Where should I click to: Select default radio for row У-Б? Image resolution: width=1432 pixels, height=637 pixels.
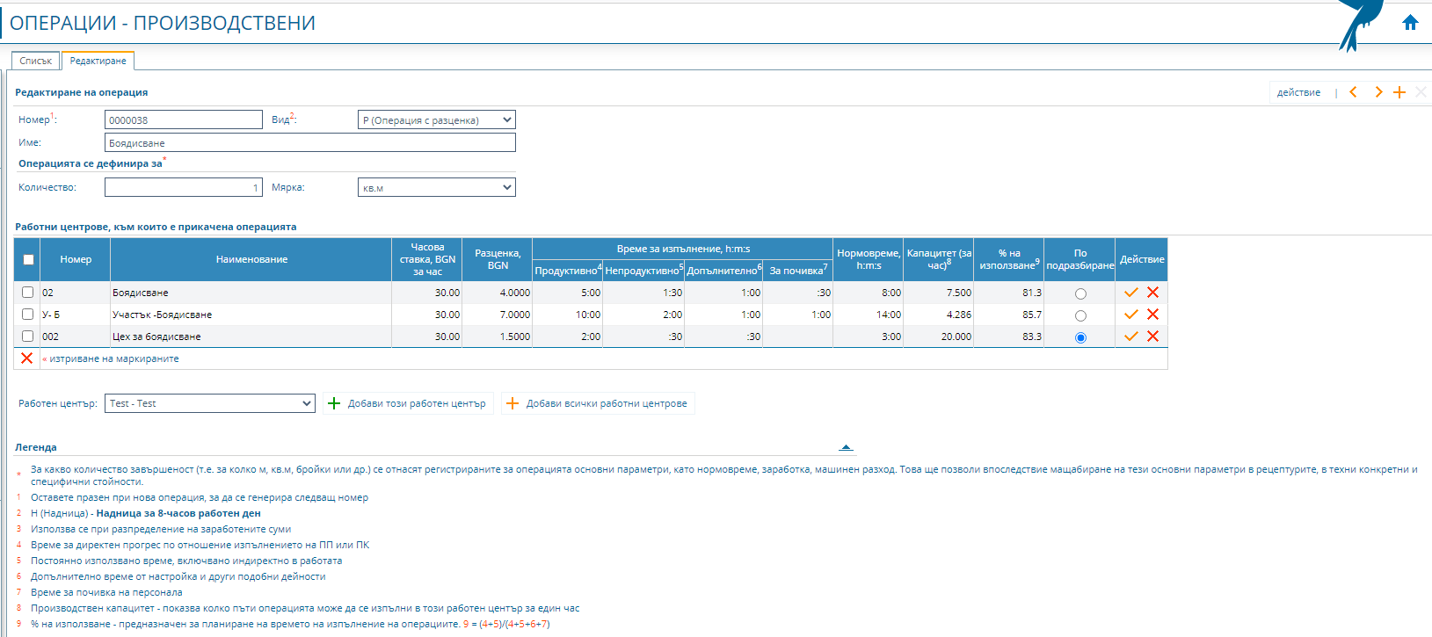pos(1080,316)
